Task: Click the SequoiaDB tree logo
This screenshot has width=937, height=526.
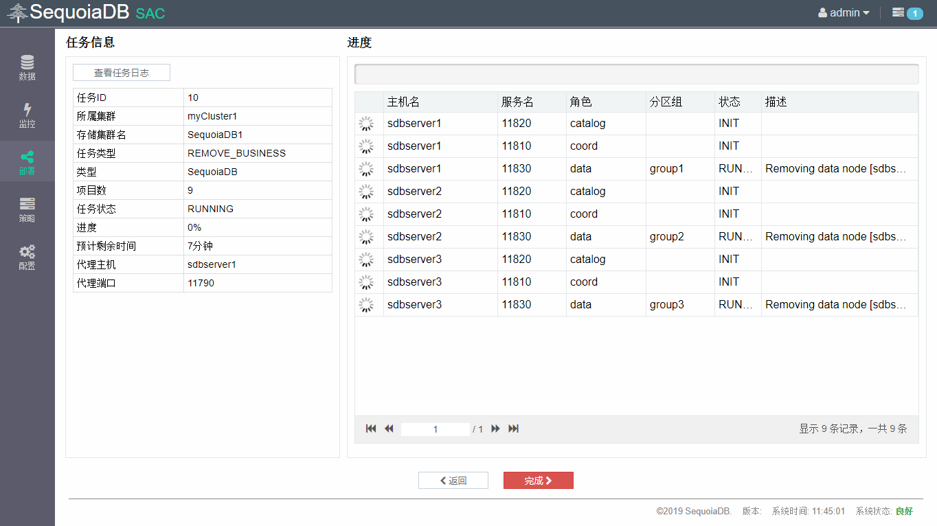Action: click(17, 13)
